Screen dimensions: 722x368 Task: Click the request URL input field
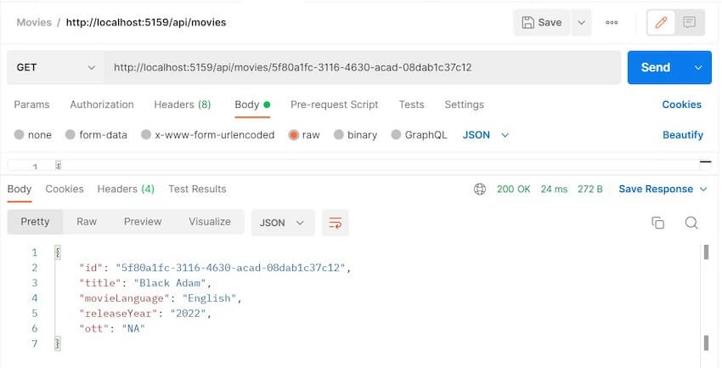[x=362, y=67]
